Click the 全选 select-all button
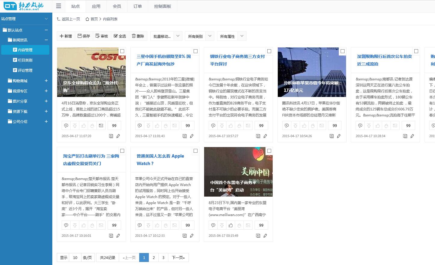The height and width of the screenshot is (265, 435). tap(120, 36)
